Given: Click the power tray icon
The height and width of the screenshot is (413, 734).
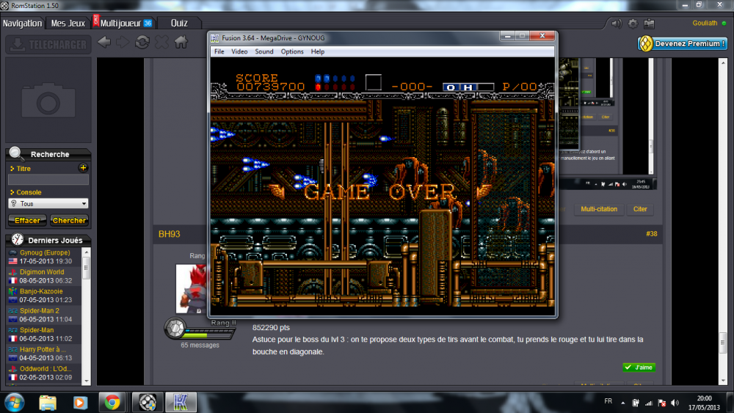Looking at the screenshot, I should click(x=636, y=403).
